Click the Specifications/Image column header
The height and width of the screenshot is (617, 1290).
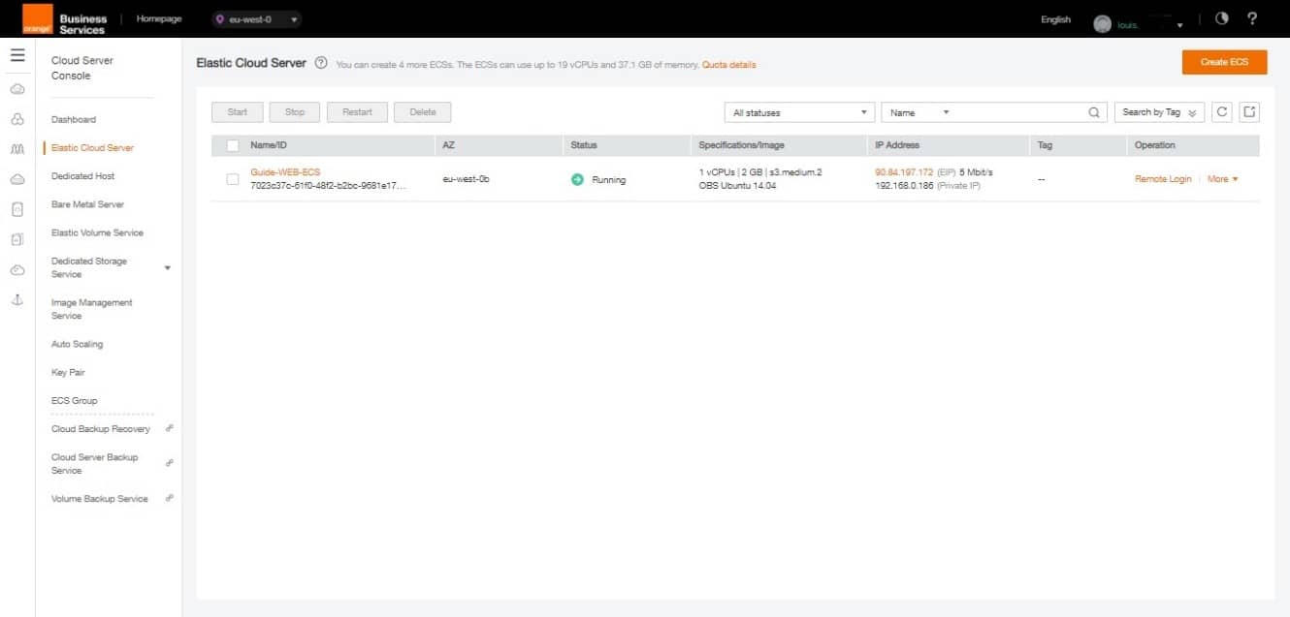741,145
